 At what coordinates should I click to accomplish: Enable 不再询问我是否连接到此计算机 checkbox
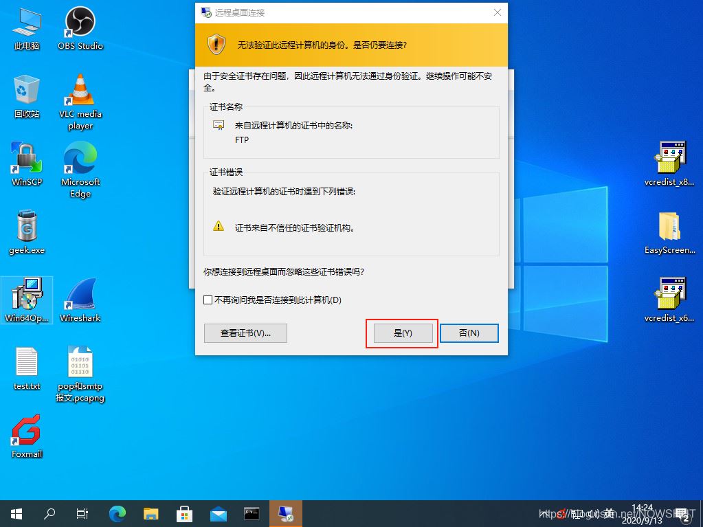tap(208, 300)
